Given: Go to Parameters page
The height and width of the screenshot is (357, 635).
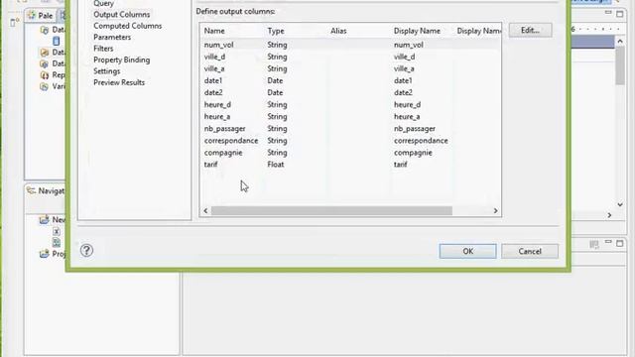Looking at the screenshot, I should click(112, 37).
